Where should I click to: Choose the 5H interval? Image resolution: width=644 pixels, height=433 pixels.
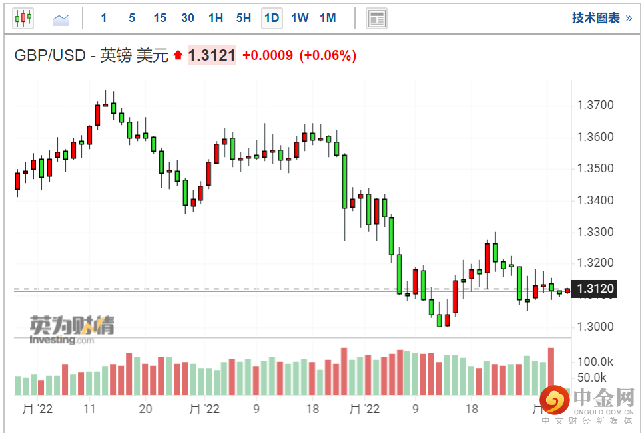pos(244,19)
